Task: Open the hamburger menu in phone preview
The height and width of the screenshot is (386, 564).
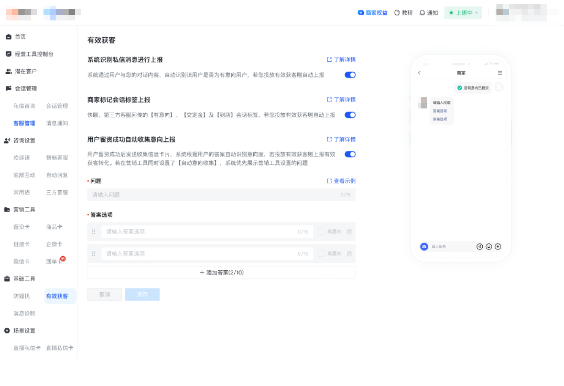Action: click(x=500, y=73)
